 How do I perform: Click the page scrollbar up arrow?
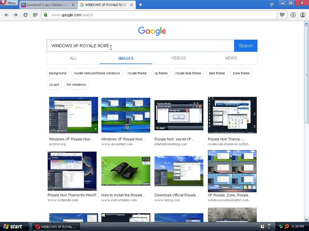click(x=307, y=24)
